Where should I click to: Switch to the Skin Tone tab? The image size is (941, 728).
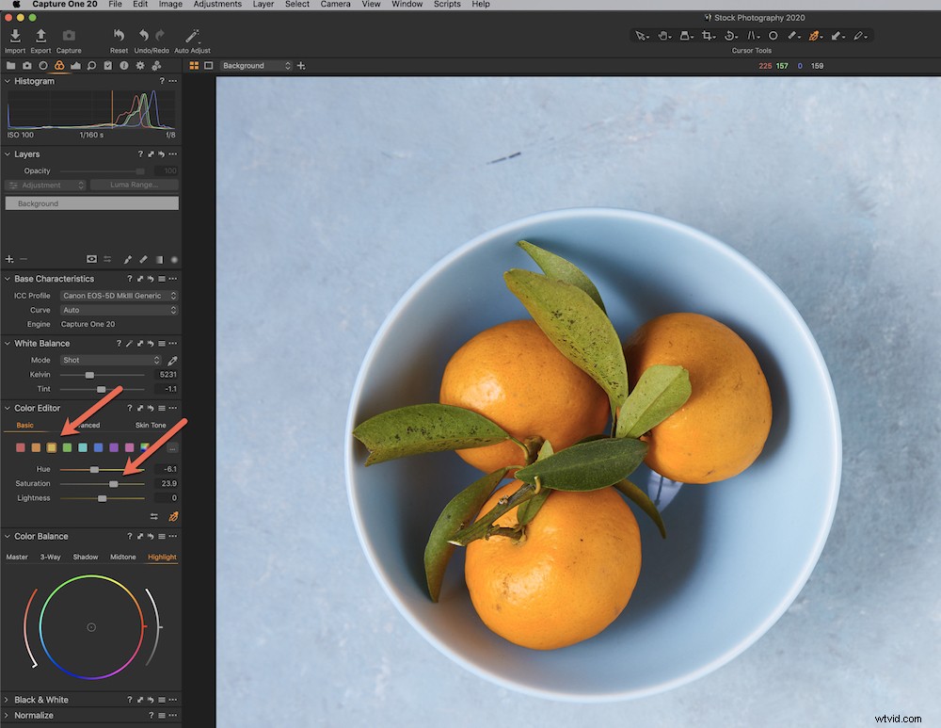point(150,425)
